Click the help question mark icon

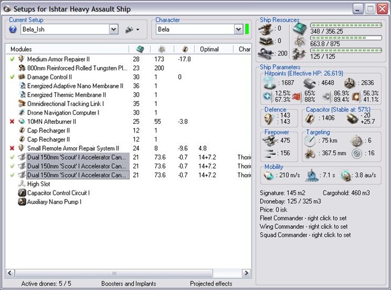point(13,29)
